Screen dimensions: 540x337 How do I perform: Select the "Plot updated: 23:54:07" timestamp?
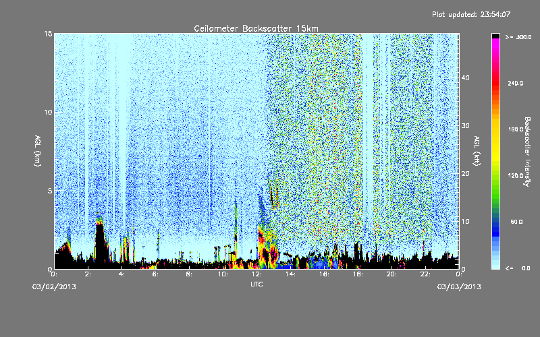point(471,14)
